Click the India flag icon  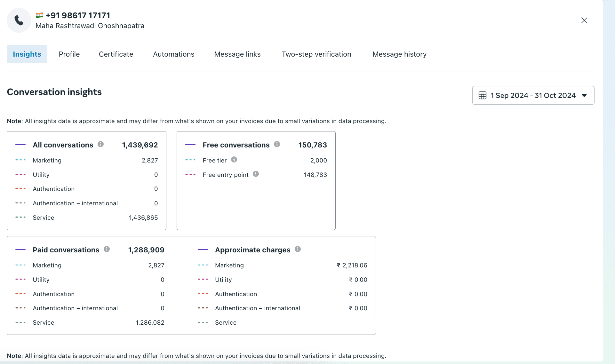[x=39, y=15]
